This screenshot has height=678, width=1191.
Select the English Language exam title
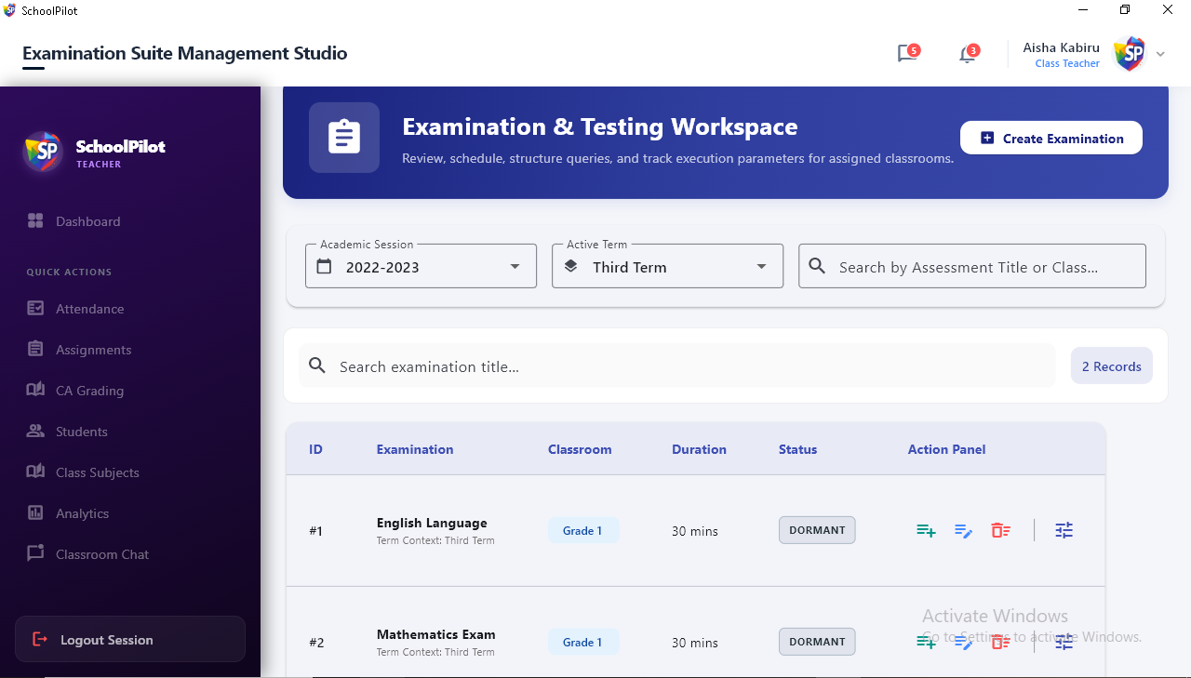pos(432,523)
